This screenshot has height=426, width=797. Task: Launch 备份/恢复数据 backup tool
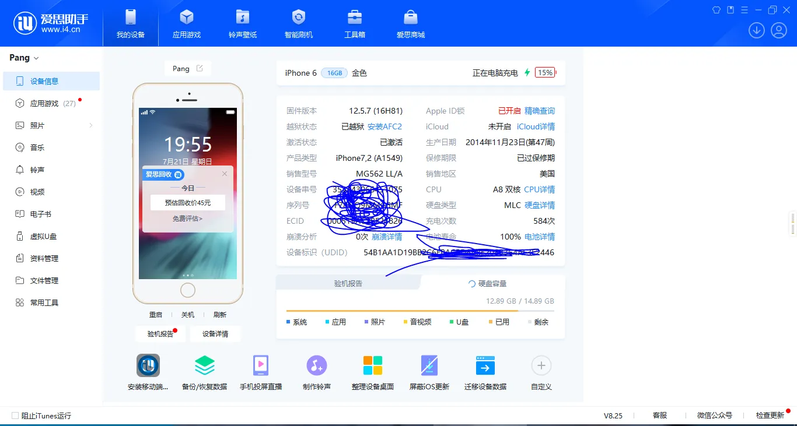(x=204, y=371)
